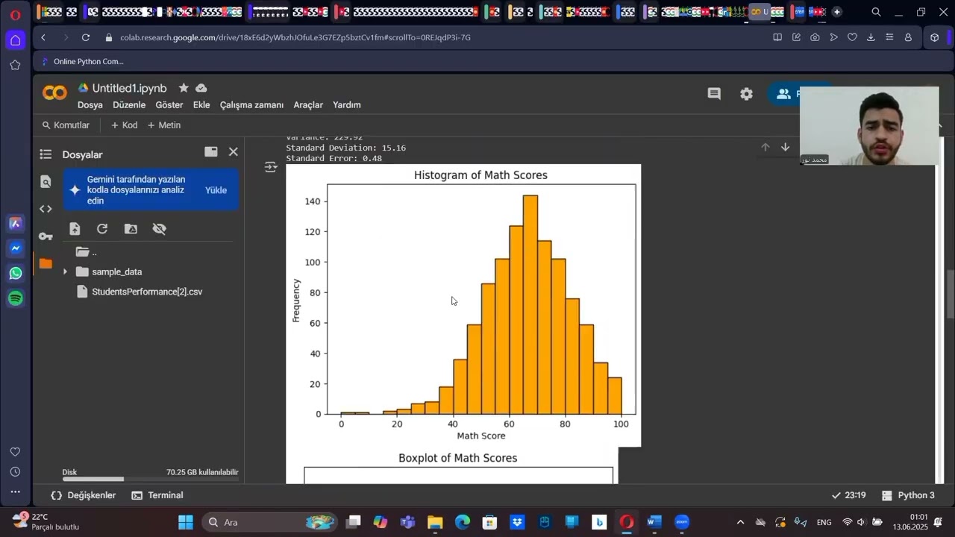Select StudentsPerformance[2].csv file

click(x=147, y=292)
